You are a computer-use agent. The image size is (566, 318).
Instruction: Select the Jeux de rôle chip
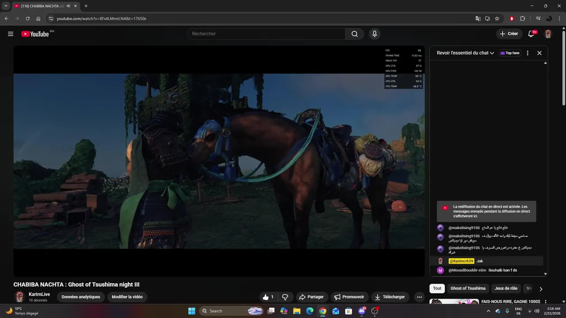coord(506,288)
